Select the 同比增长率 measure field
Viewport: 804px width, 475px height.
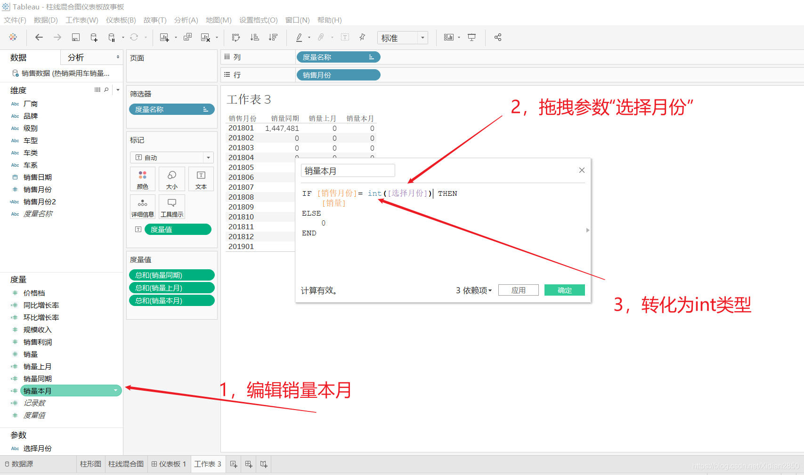pos(41,306)
